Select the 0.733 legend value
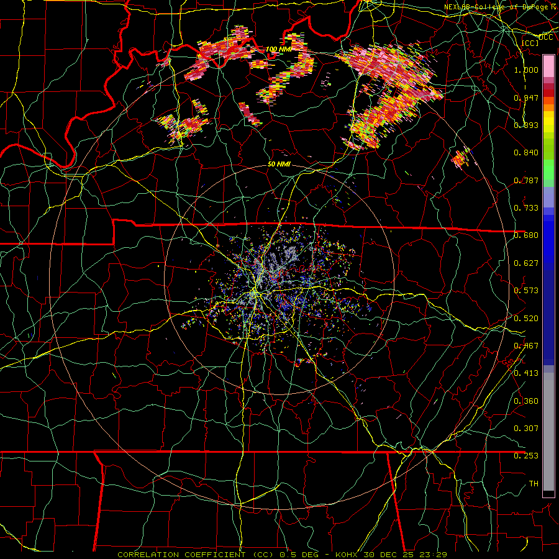 coord(526,207)
